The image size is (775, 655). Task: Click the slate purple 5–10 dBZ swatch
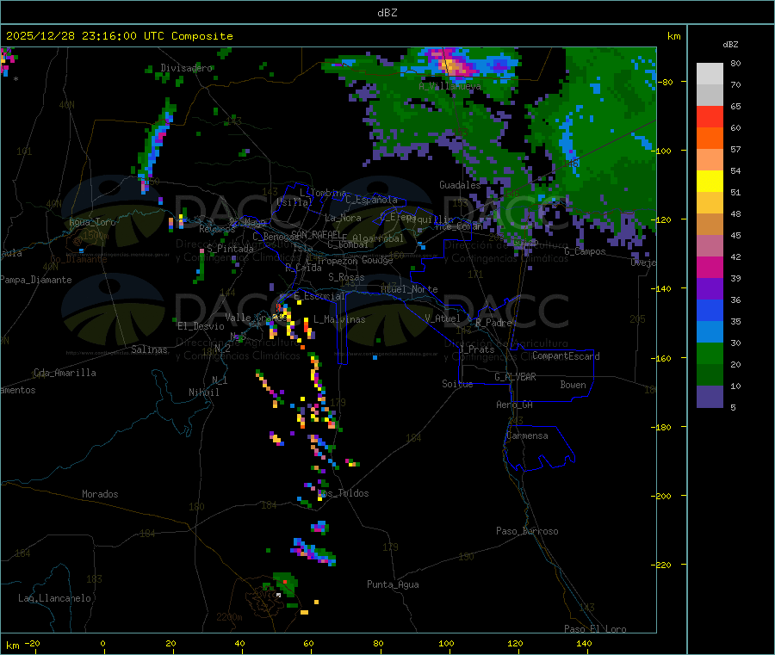(710, 397)
